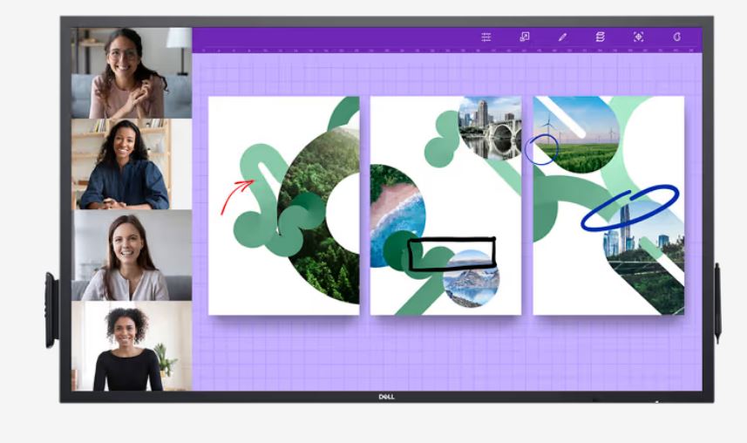
Task: Click the snowy mountain circle image
Action: 471,281
